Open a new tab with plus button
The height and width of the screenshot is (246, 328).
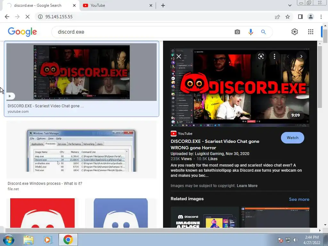coord(163,5)
